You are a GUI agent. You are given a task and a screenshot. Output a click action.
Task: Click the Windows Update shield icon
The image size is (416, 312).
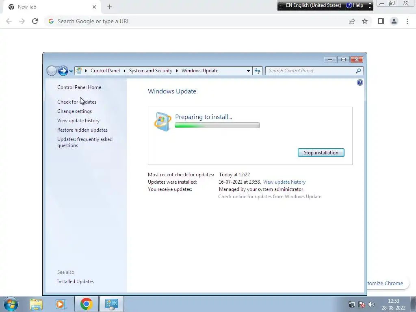pyautogui.click(x=162, y=122)
